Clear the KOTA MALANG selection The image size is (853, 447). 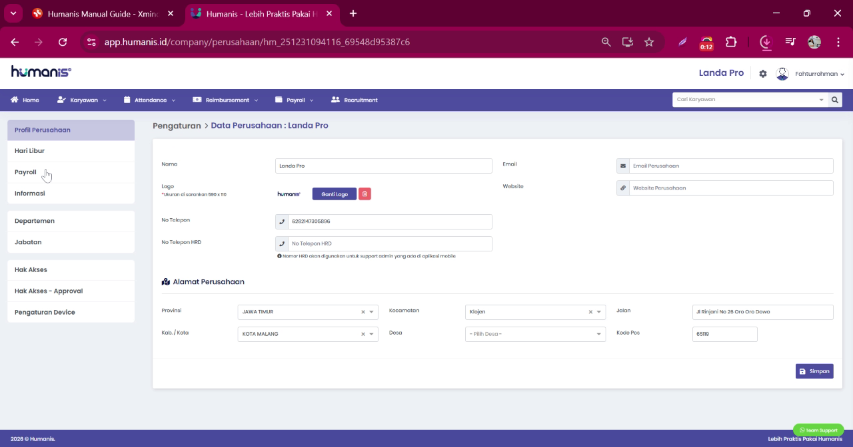coord(363,334)
